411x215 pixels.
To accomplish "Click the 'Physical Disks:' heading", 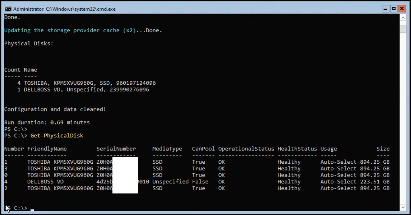I will pos(29,43).
